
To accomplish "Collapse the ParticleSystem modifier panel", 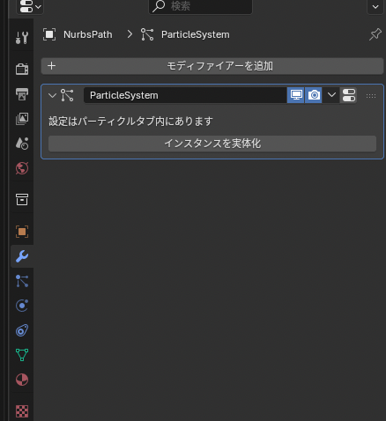I will 52,95.
